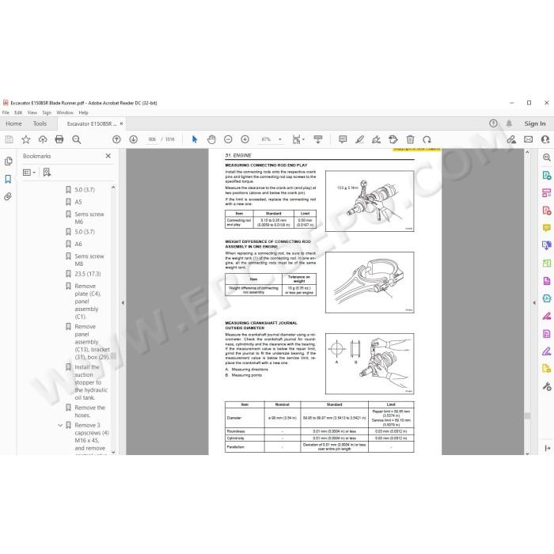The image size is (554, 554).
Task: Click the Sign In button
Action: [535, 123]
